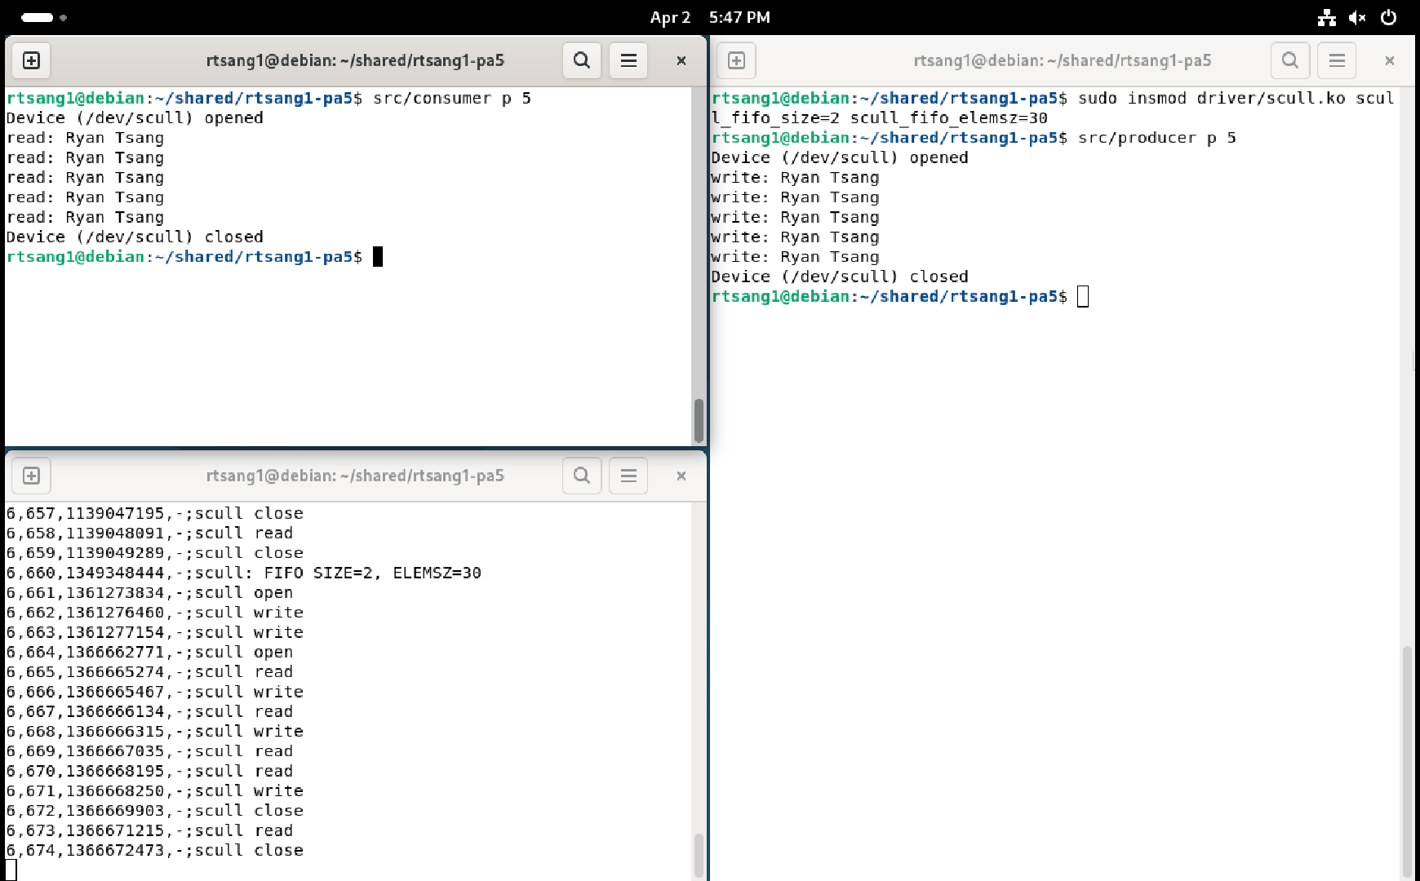Search in the producer terminal window

tap(1289, 60)
